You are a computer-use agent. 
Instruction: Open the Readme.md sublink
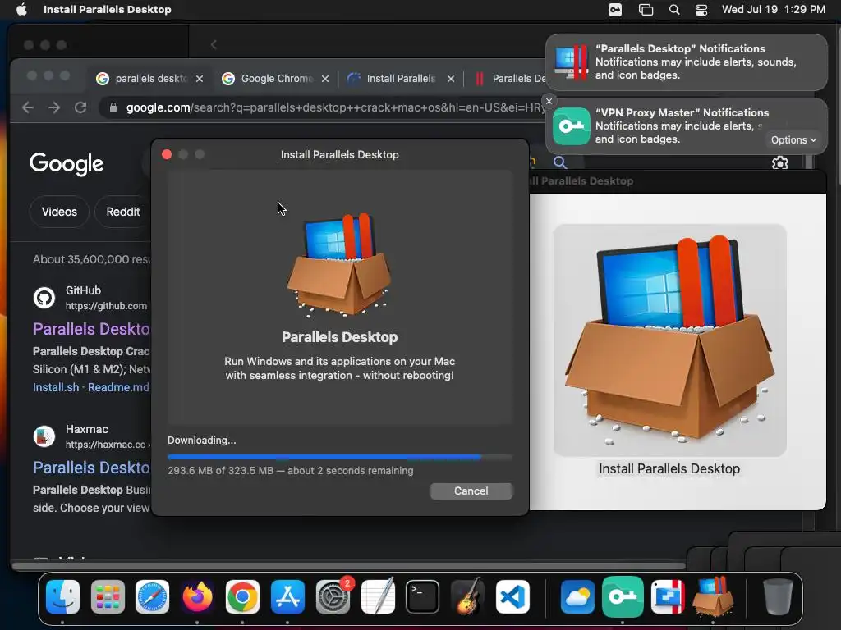tap(118, 387)
